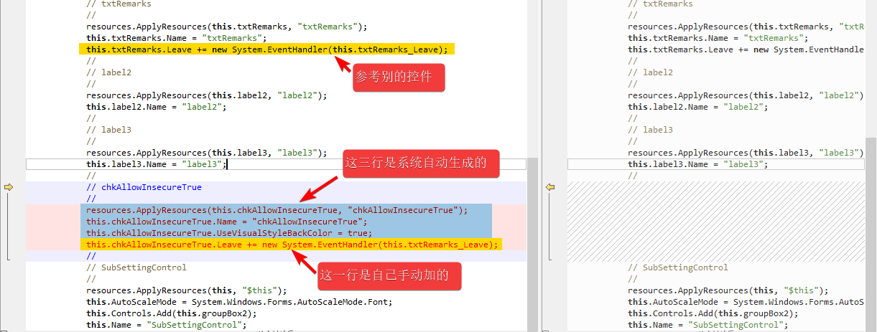The width and height of the screenshot is (877, 332).
Task: Click "// SubSettingControl" comment in right pane
Action: click(677, 267)
